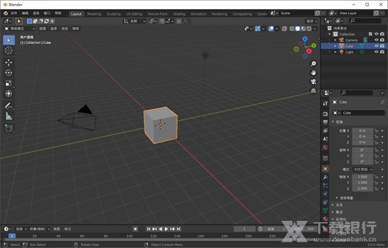The width and height of the screenshot is (388, 248).
Task: Expand the Light item in outliner
Action: (x=335, y=52)
